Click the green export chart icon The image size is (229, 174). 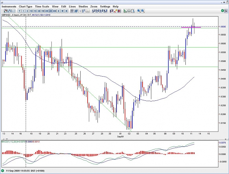point(125,11)
